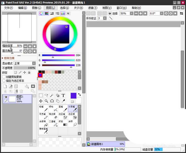Open the 手抖修正 stabilizer dropdown
186x153 pixels.
105,18
